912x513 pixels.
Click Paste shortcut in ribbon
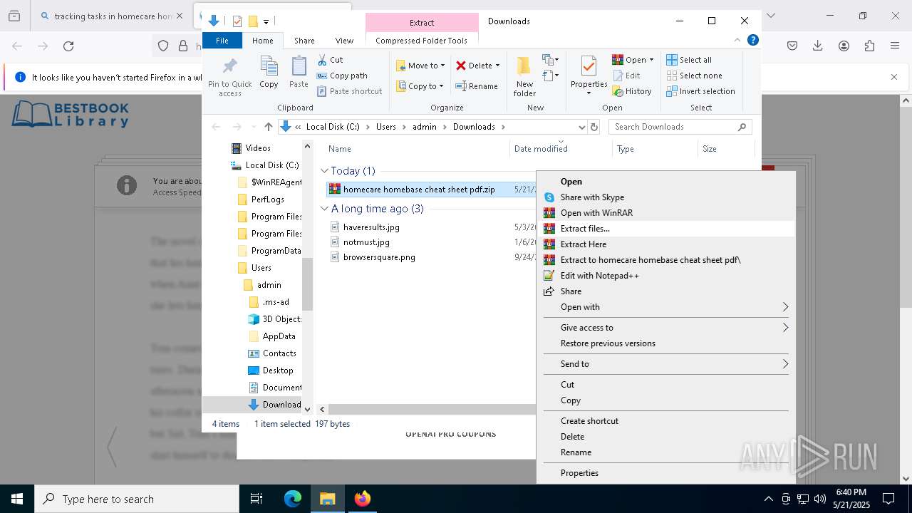click(x=349, y=91)
